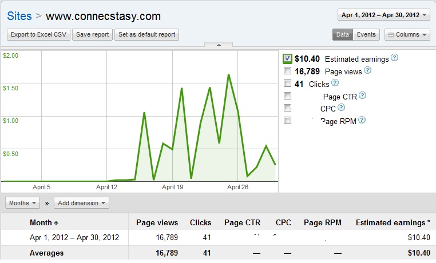Open help icon beside Clicks

coord(335,82)
